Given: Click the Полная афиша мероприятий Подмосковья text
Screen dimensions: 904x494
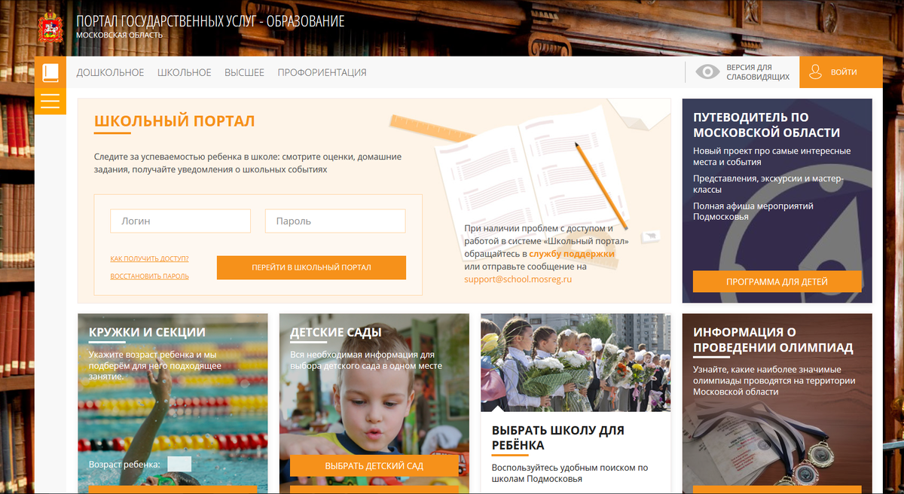Looking at the screenshot, I should point(753,211).
